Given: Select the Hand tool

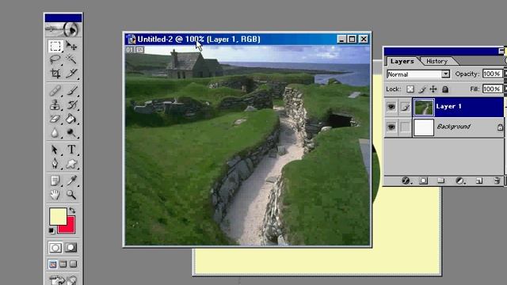Looking at the screenshot, I should coord(55,195).
